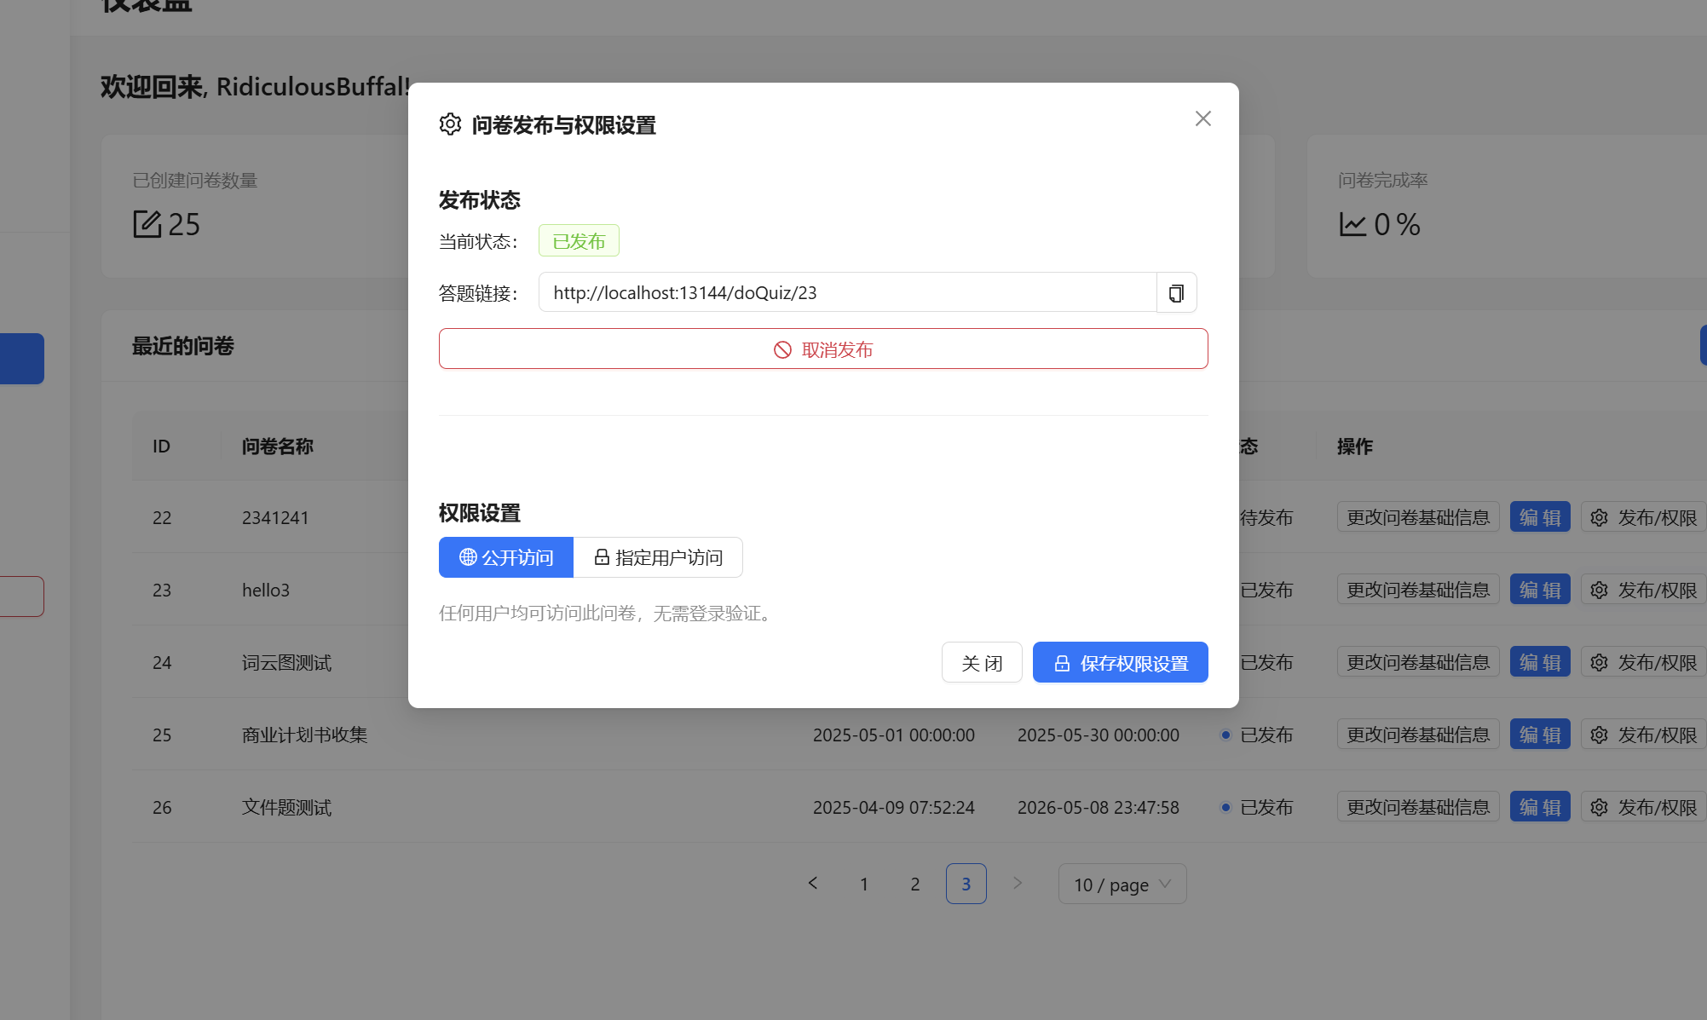Select 公开访问 public access option
This screenshot has height=1020, width=1707.
click(x=506, y=557)
